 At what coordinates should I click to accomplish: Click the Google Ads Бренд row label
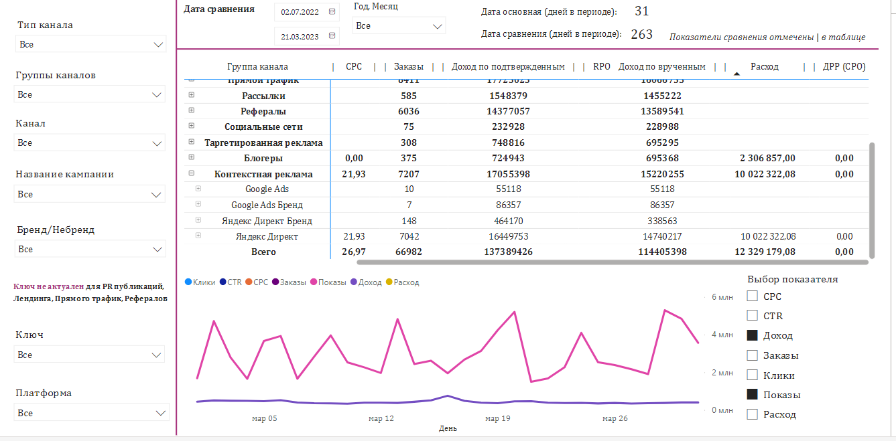click(x=267, y=205)
